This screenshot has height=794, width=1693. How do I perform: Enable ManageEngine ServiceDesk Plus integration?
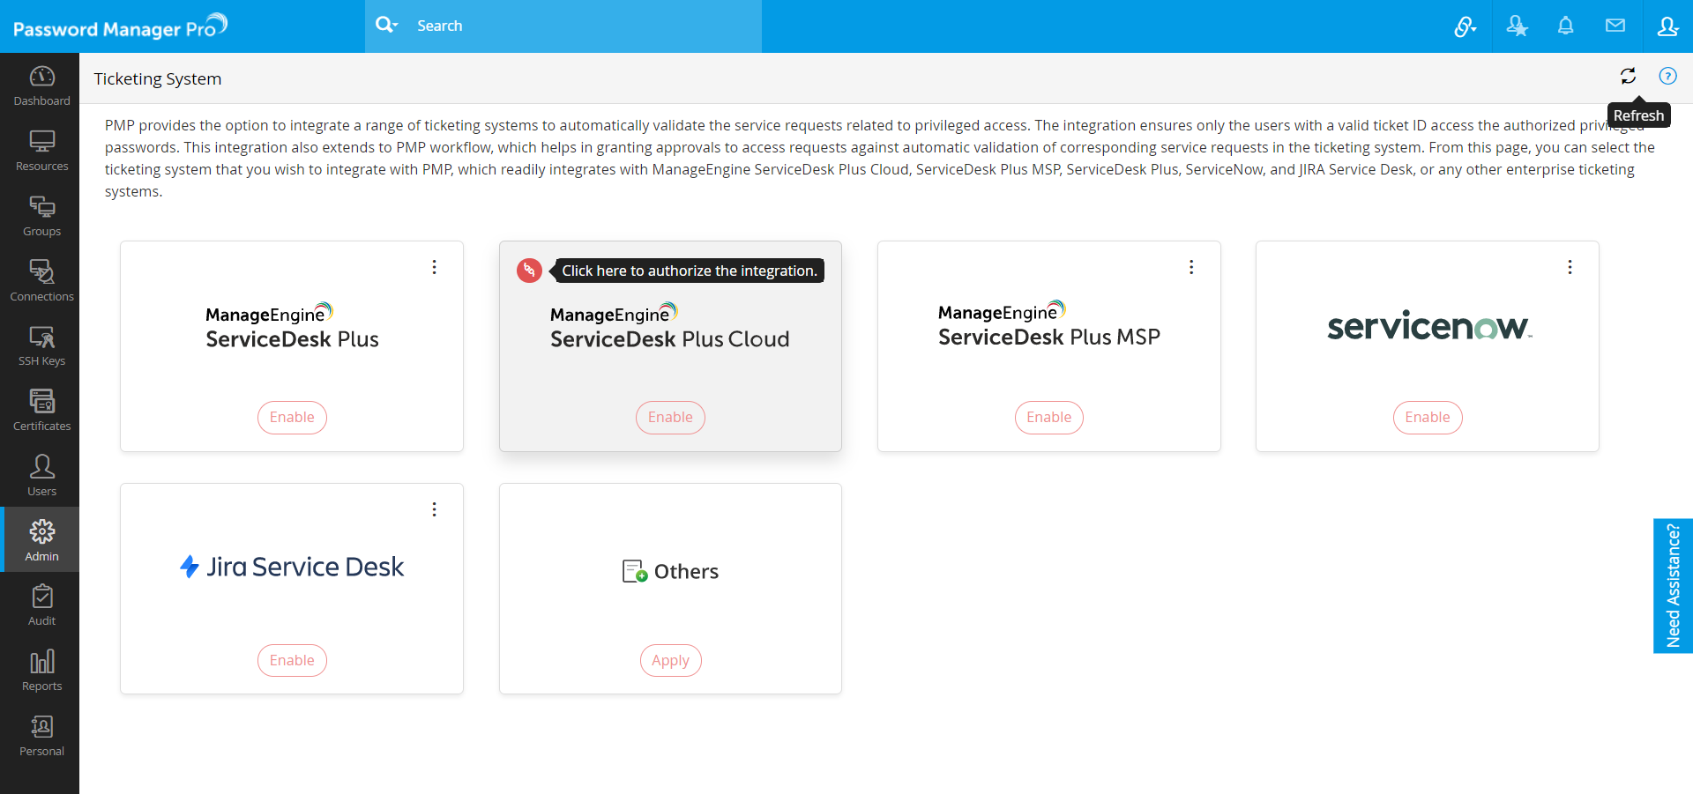tap(292, 418)
